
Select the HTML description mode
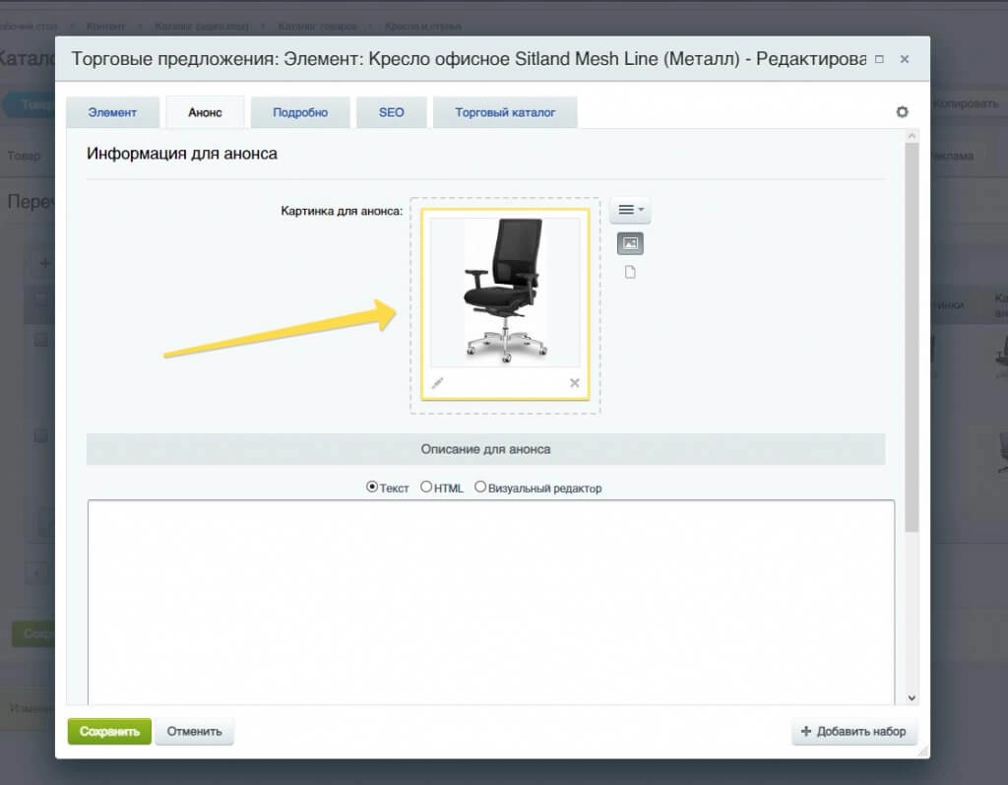click(426, 488)
